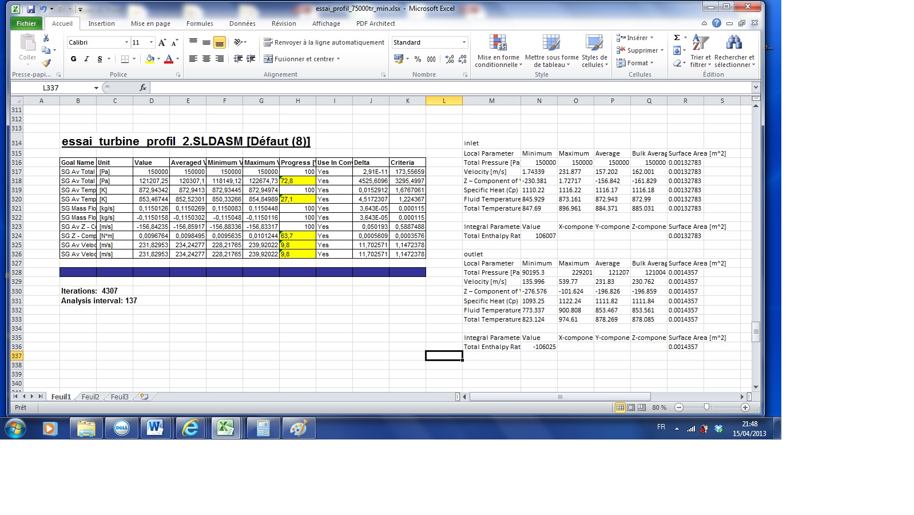
Task: Open the Standard number format dropdown
Action: (x=464, y=42)
